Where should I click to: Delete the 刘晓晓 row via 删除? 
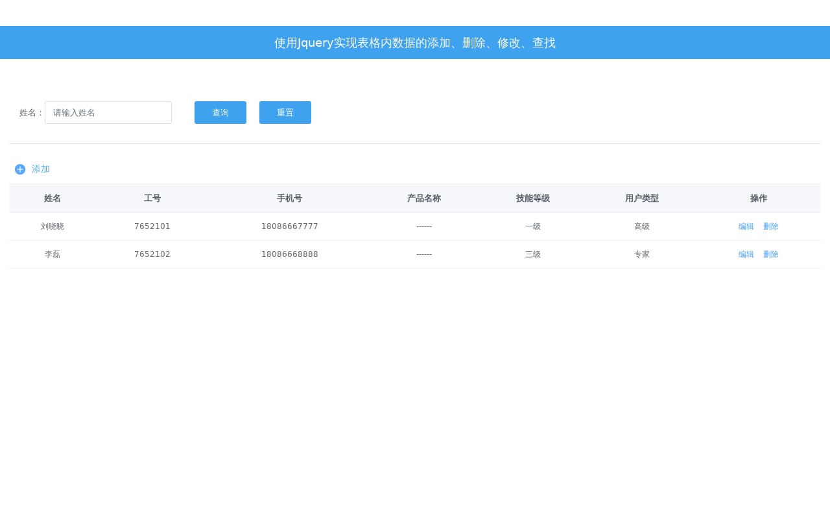(x=771, y=226)
